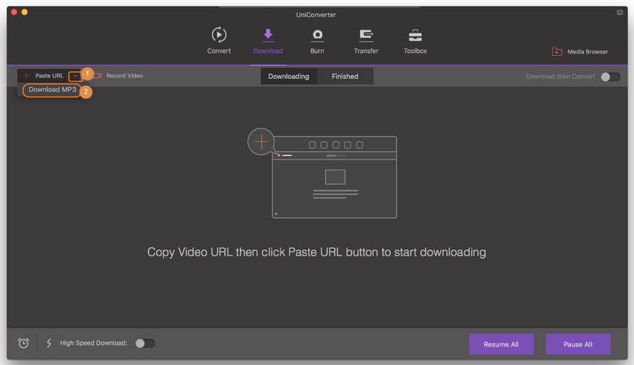This screenshot has width=634, height=365.
Task: Click the Pause All button
Action: (x=578, y=344)
